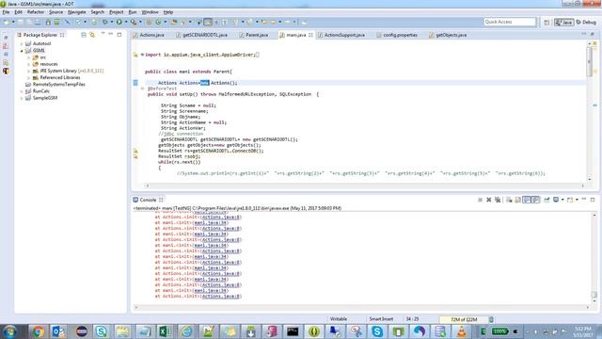The height and width of the screenshot is (339, 602).
Task: Click Remove Launch (X) in Console
Action: pos(489,200)
